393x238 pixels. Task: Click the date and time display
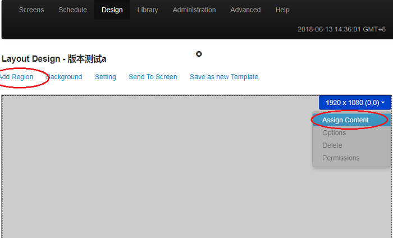click(x=343, y=29)
